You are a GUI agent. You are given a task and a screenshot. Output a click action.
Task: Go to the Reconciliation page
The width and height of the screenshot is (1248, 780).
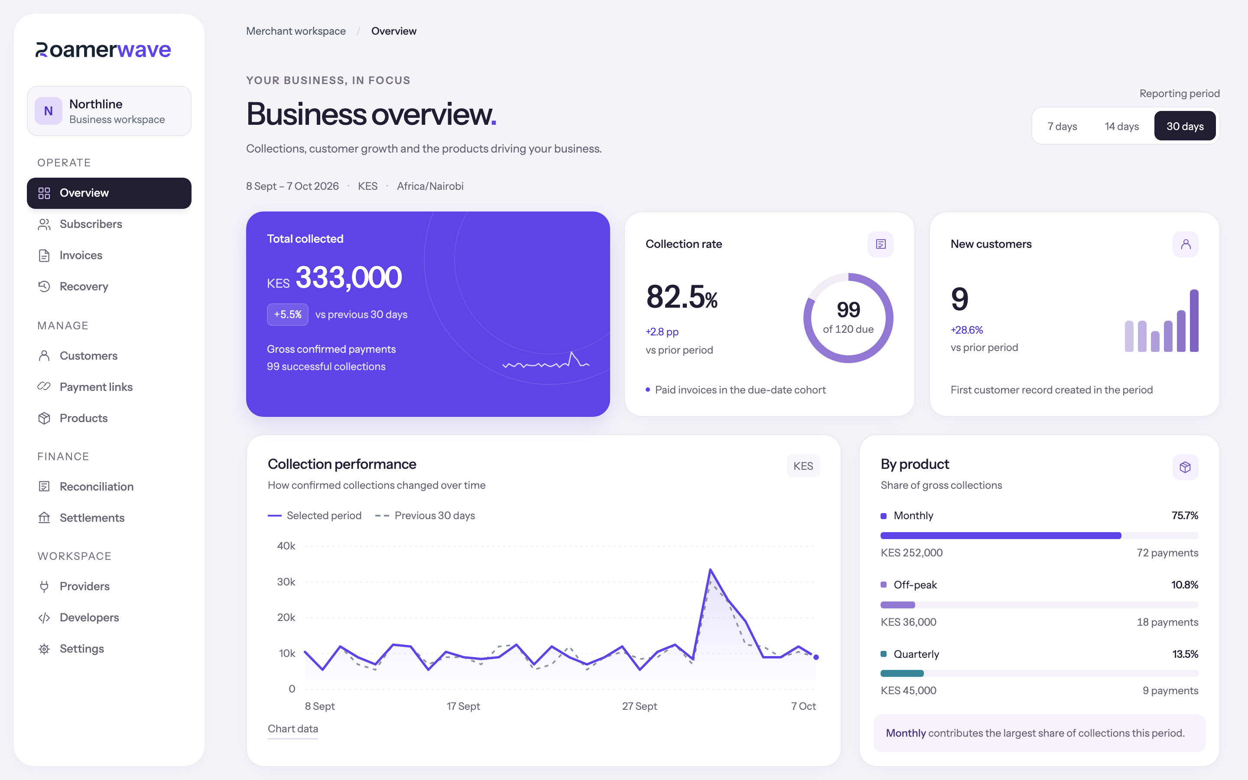(x=109, y=487)
